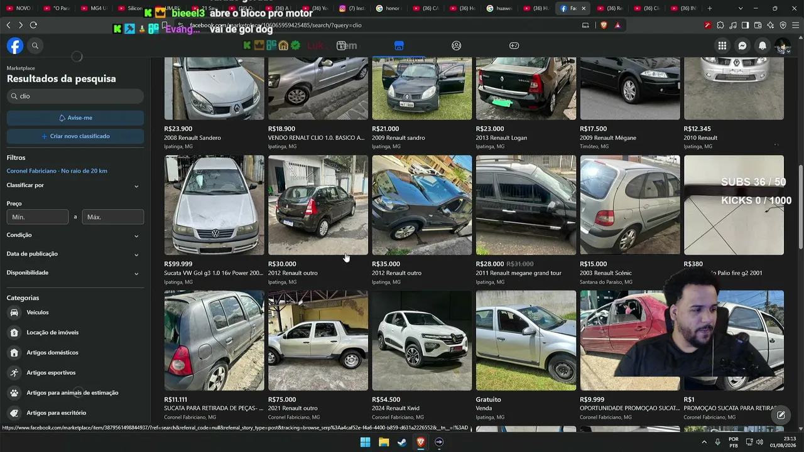This screenshot has width=804, height=452.
Task: Select Locação de imóveis category icon
Action: tap(14, 333)
